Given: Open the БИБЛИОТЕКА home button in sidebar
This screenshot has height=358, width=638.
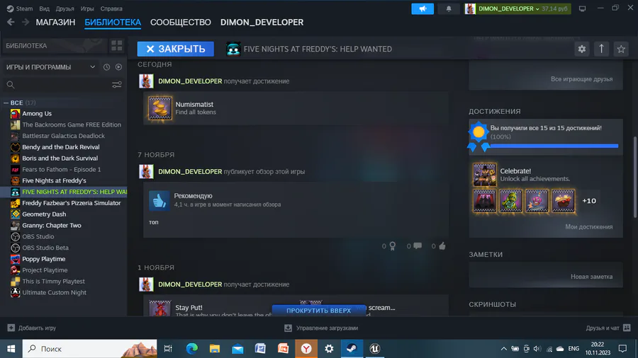Looking at the screenshot, I should [x=55, y=46].
